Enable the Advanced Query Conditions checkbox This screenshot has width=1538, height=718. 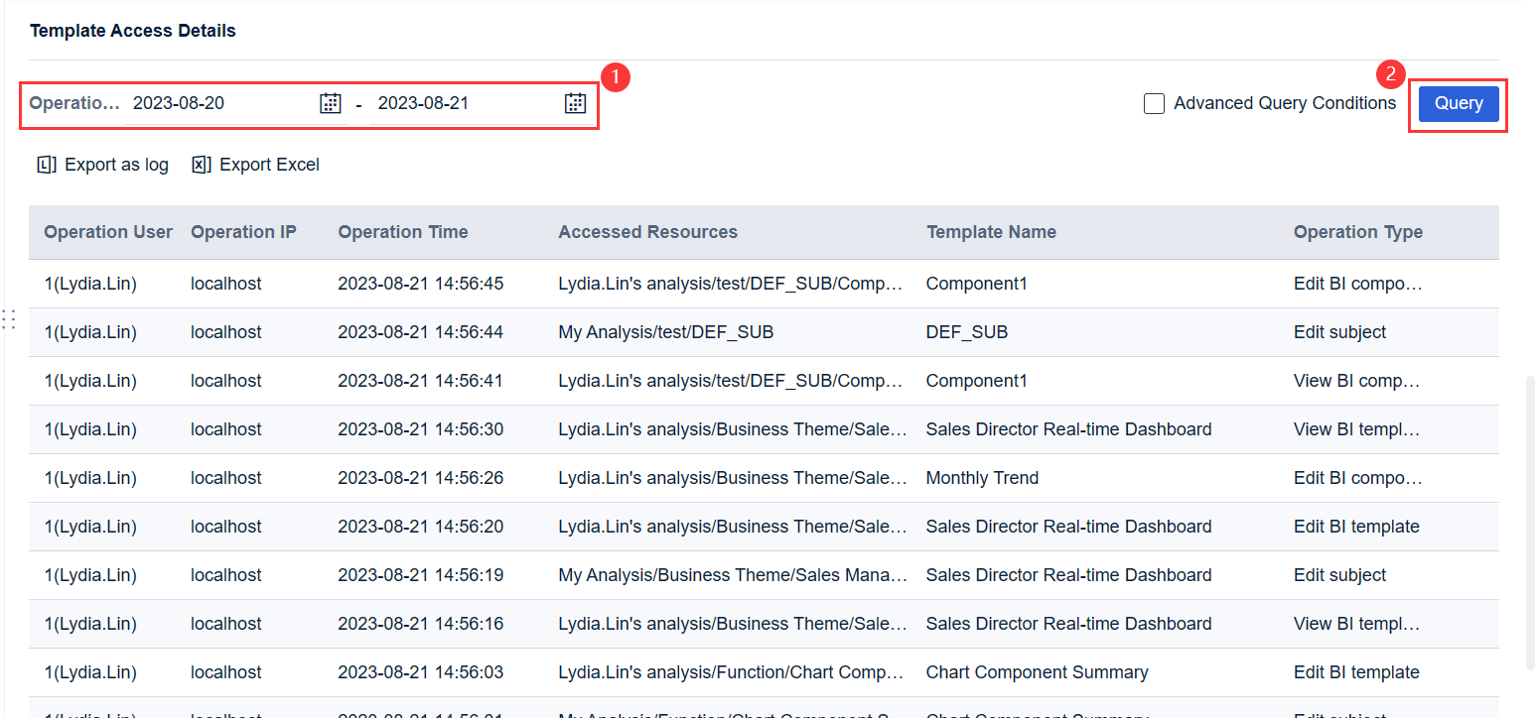[x=1154, y=102]
